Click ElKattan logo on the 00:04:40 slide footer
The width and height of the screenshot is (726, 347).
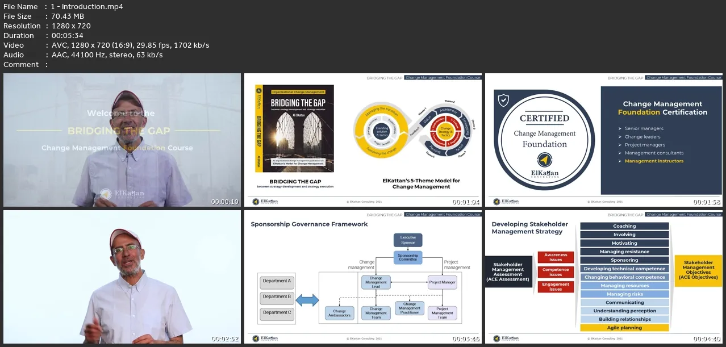point(506,338)
